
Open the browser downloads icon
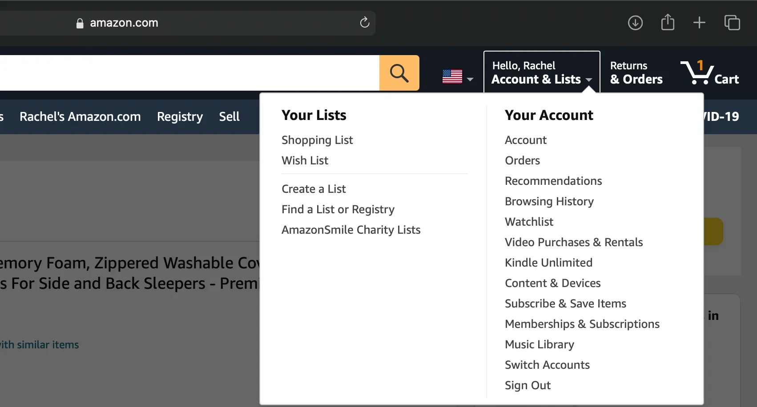coord(635,23)
